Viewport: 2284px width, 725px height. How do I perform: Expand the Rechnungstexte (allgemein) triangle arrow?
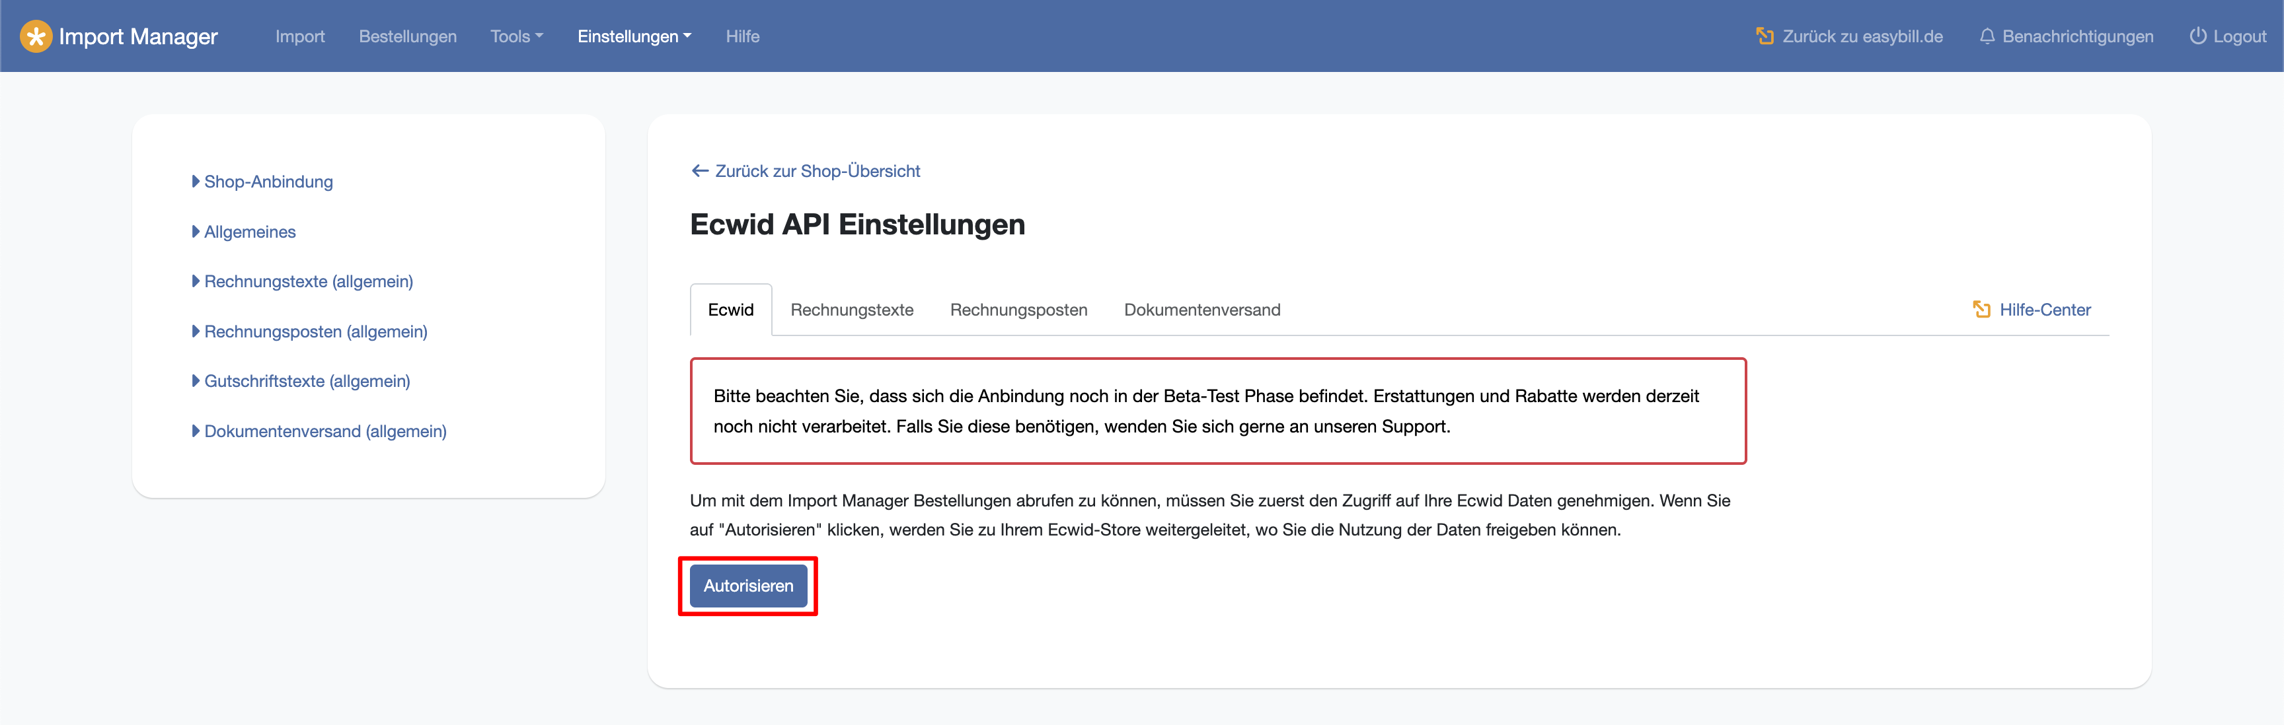coord(196,281)
